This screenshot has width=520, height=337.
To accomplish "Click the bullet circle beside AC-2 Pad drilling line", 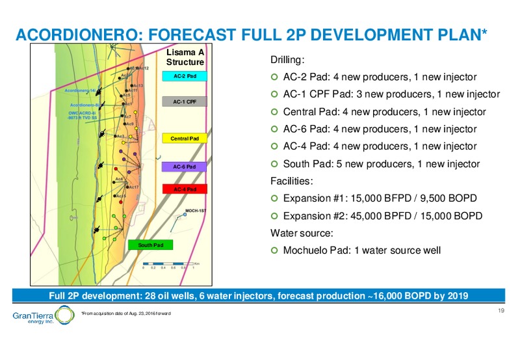I will pos(274,77).
